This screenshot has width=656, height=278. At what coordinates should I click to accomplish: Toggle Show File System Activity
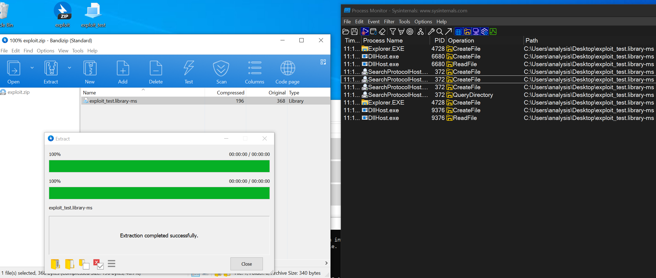[467, 32]
